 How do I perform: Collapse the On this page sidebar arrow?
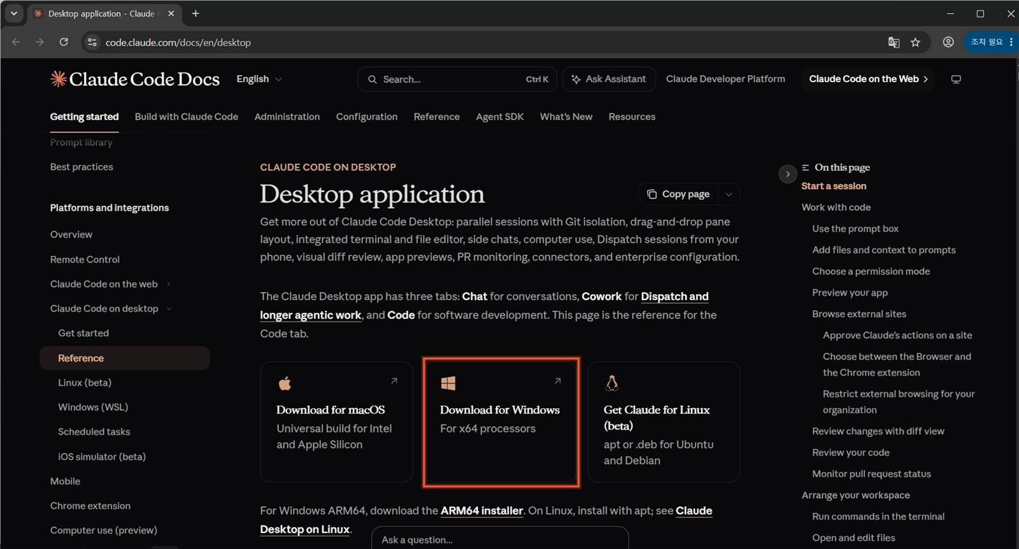tap(788, 174)
